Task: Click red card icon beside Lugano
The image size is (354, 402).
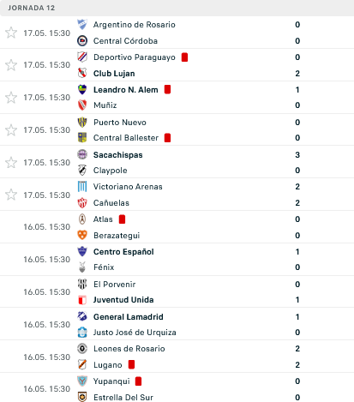Action: 131,364
